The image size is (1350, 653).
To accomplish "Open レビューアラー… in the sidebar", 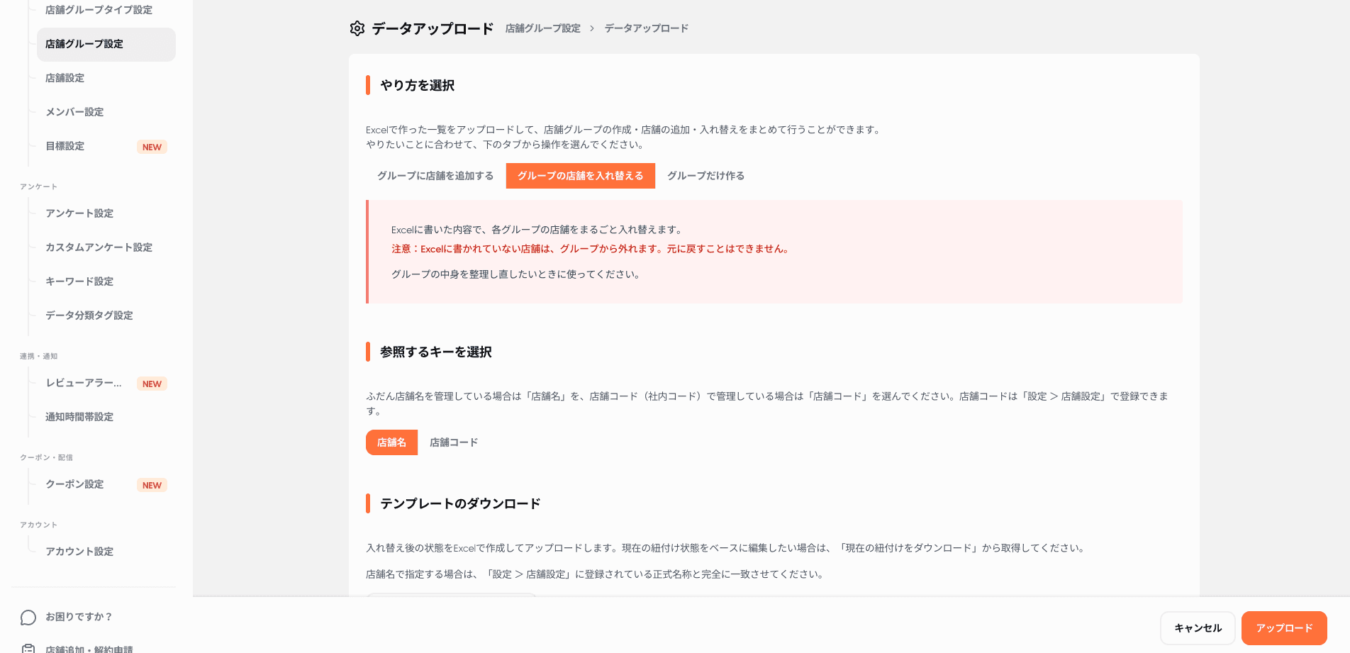I will 84,383.
